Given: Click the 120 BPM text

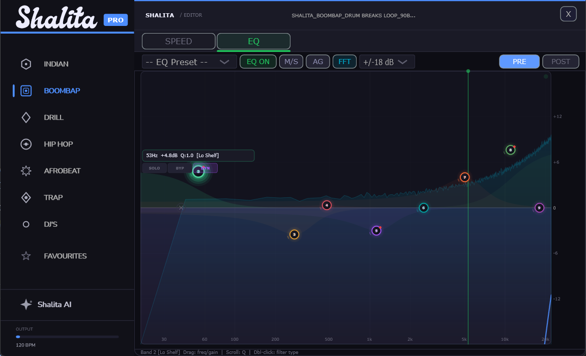Looking at the screenshot, I should (25, 345).
